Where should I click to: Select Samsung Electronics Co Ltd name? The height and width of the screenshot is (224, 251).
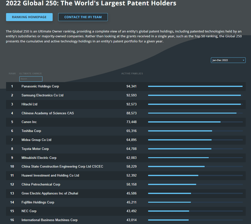click(42, 95)
